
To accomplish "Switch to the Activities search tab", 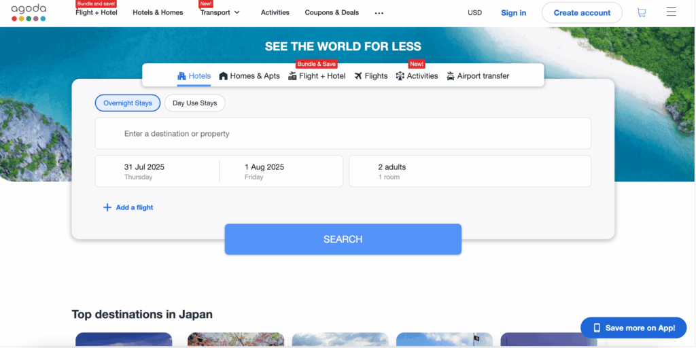I will [x=417, y=76].
